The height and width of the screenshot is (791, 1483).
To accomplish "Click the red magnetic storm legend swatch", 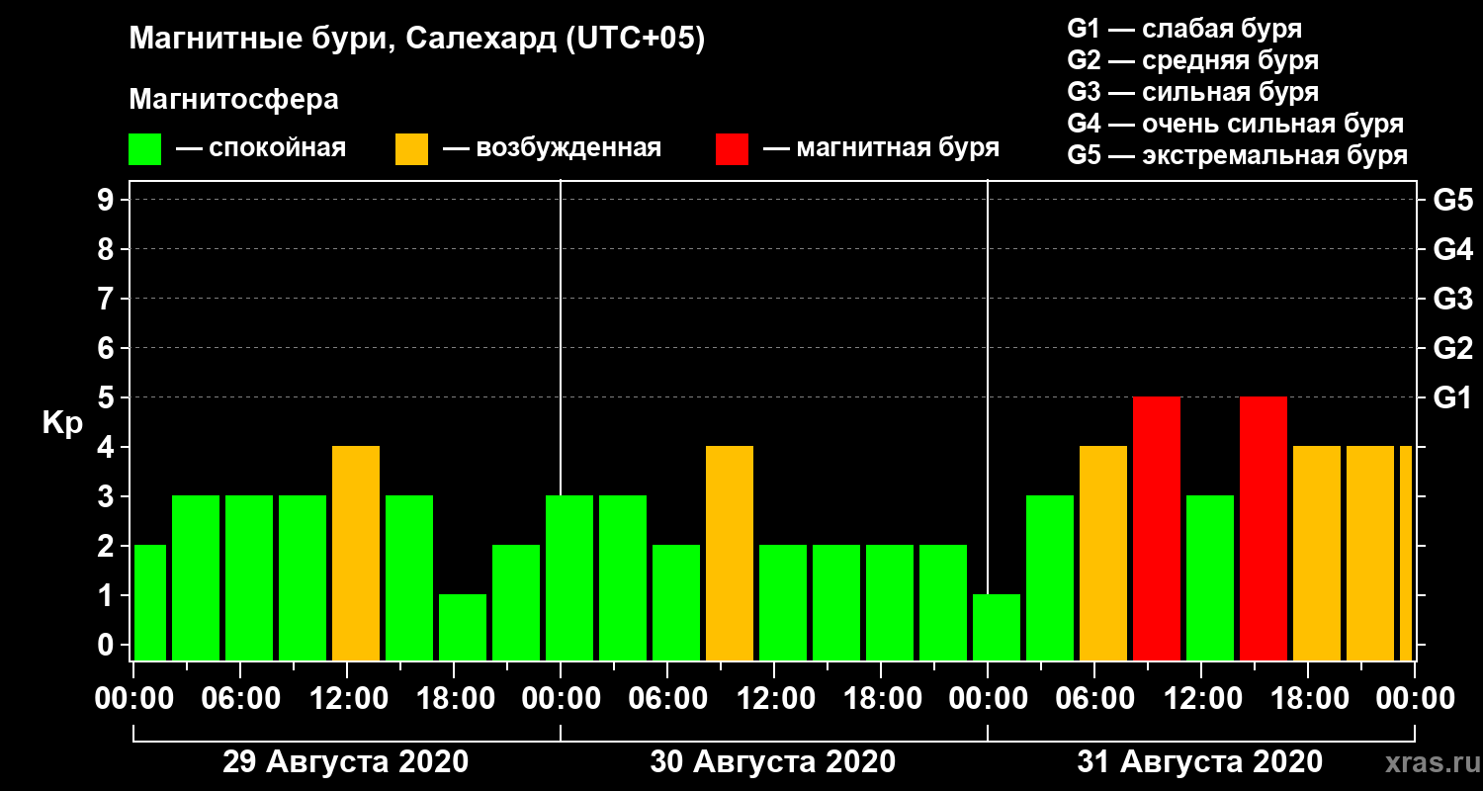I will point(732,149).
